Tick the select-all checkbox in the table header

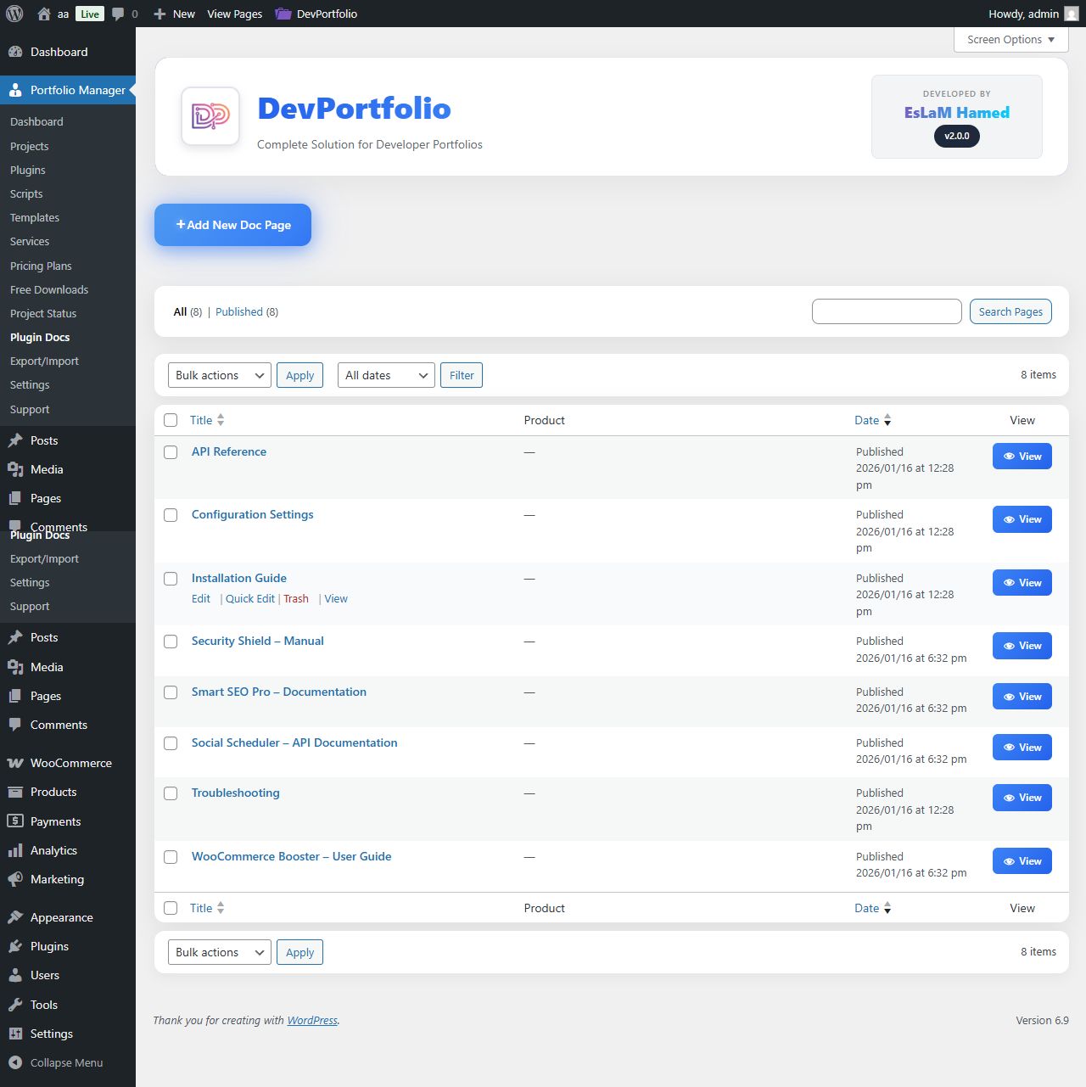[x=171, y=420]
